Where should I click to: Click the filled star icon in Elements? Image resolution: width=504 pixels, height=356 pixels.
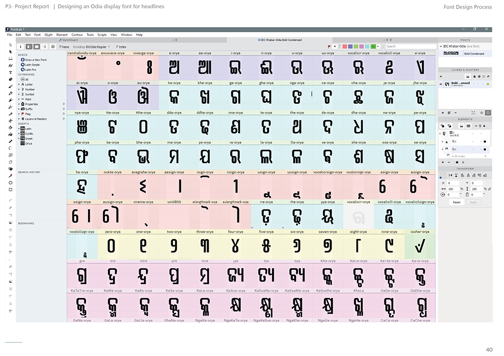click(457, 163)
